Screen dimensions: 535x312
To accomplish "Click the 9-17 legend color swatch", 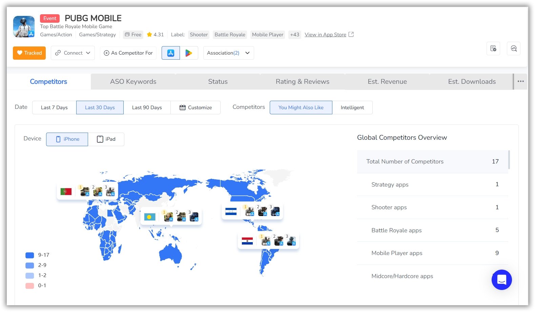I will click(x=30, y=255).
